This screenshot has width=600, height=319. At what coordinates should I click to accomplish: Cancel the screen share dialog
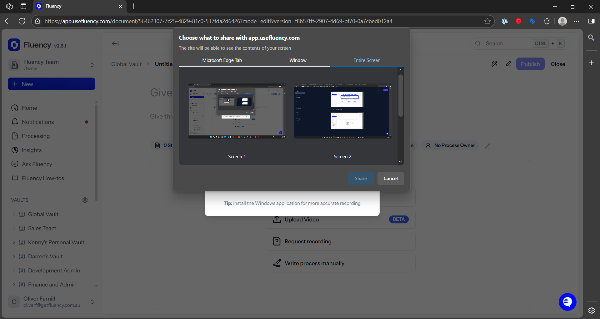391,179
